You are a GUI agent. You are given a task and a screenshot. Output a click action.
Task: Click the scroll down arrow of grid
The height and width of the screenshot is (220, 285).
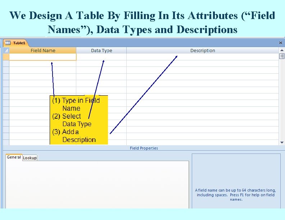click(x=282, y=142)
